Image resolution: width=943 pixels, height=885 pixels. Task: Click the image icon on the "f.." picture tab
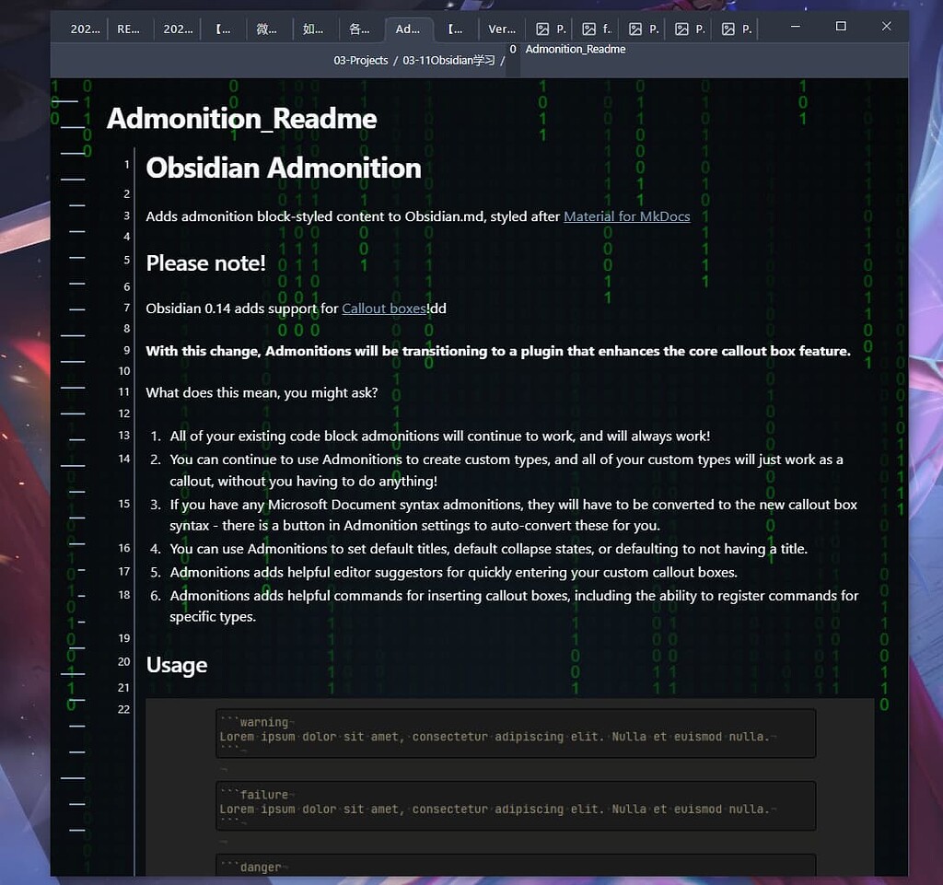(590, 29)
